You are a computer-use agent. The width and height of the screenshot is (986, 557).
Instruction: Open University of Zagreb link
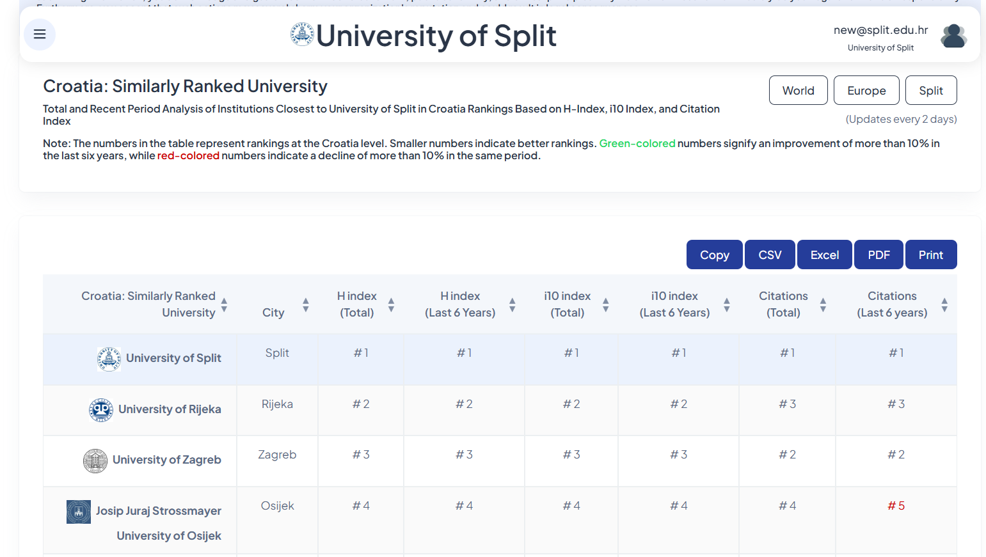(x=167, y=460)
